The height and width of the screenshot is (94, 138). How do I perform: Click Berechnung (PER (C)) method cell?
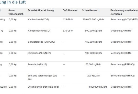(122, 65)
